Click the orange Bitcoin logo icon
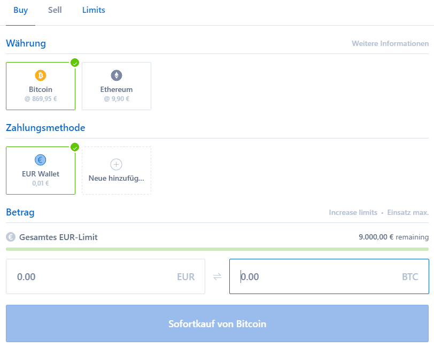 tap(41, 75)
